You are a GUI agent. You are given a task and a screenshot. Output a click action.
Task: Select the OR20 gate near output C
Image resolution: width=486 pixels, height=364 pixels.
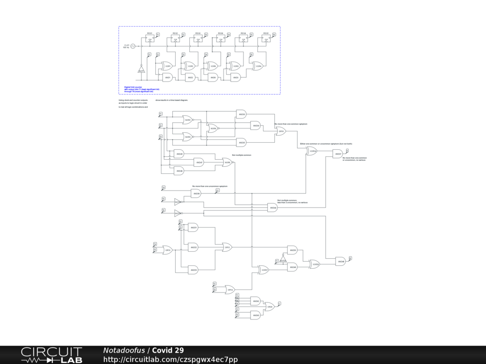(269, 307)
